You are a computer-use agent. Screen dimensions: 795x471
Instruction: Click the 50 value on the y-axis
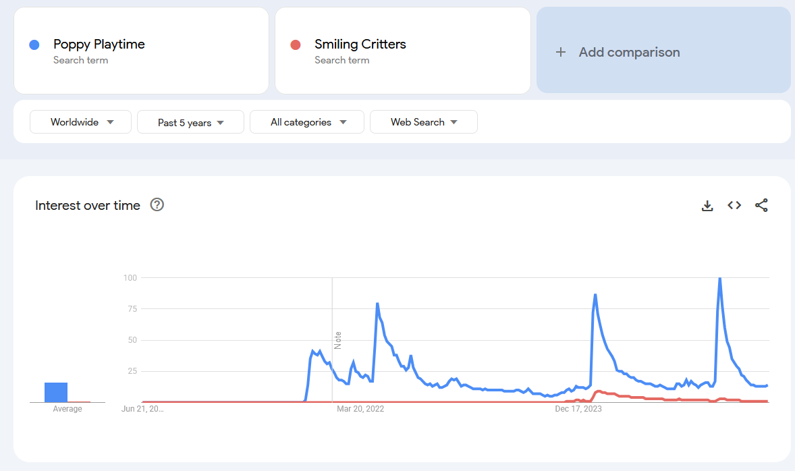132,340
